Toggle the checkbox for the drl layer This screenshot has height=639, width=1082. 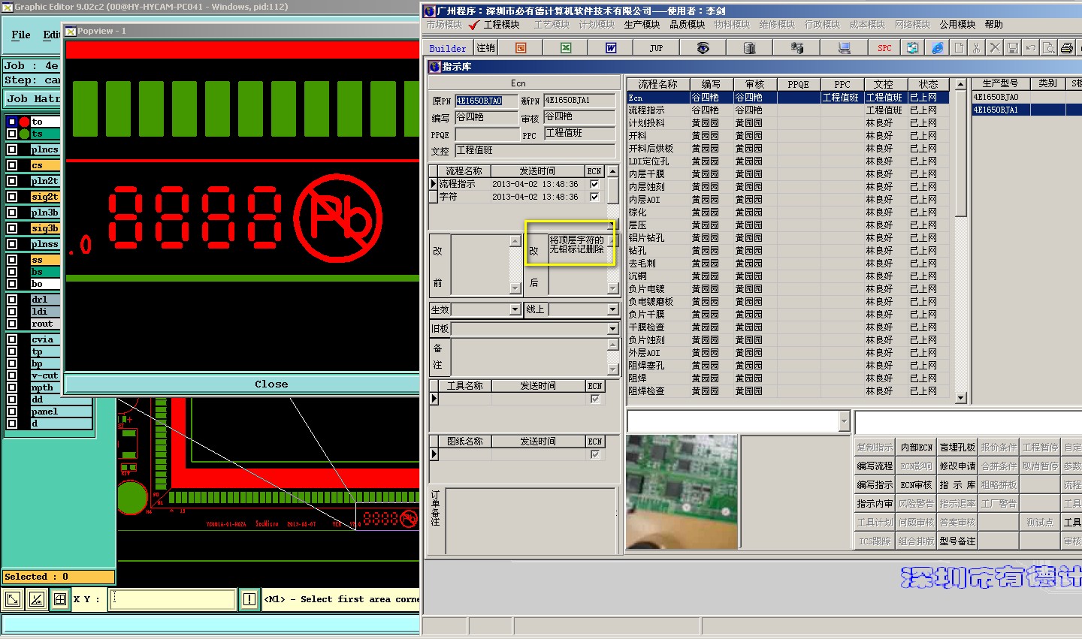[x=12, y=300]
